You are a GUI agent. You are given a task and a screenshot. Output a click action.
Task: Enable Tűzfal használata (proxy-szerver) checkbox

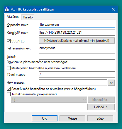tap(9, 94)
